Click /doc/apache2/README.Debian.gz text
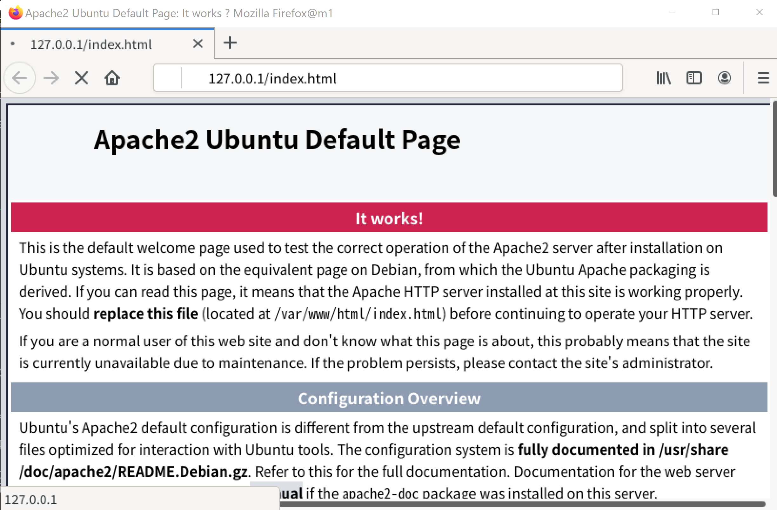The image size is (777, 510). point(133,472)
